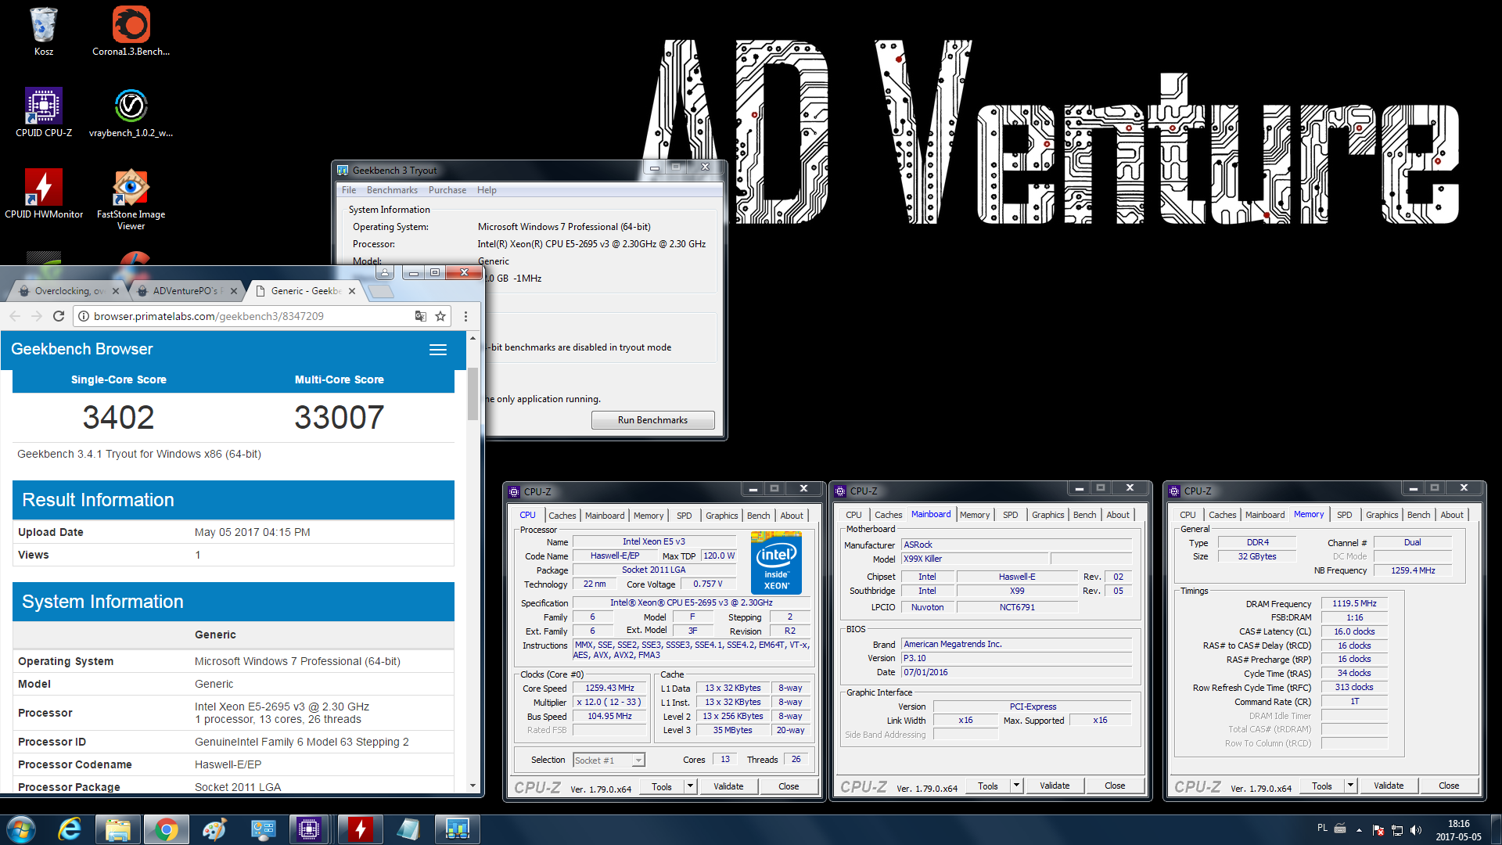Viewport: 1502px width, 845px height.
Task: Click Windows Start orb
Action: click(x=21, y=829)
